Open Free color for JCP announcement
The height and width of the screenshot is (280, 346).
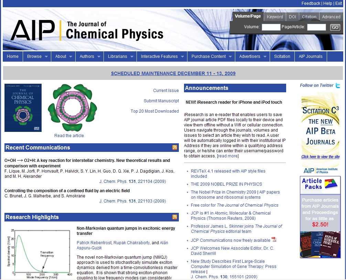pyautogui.click(x=235, y=205)
